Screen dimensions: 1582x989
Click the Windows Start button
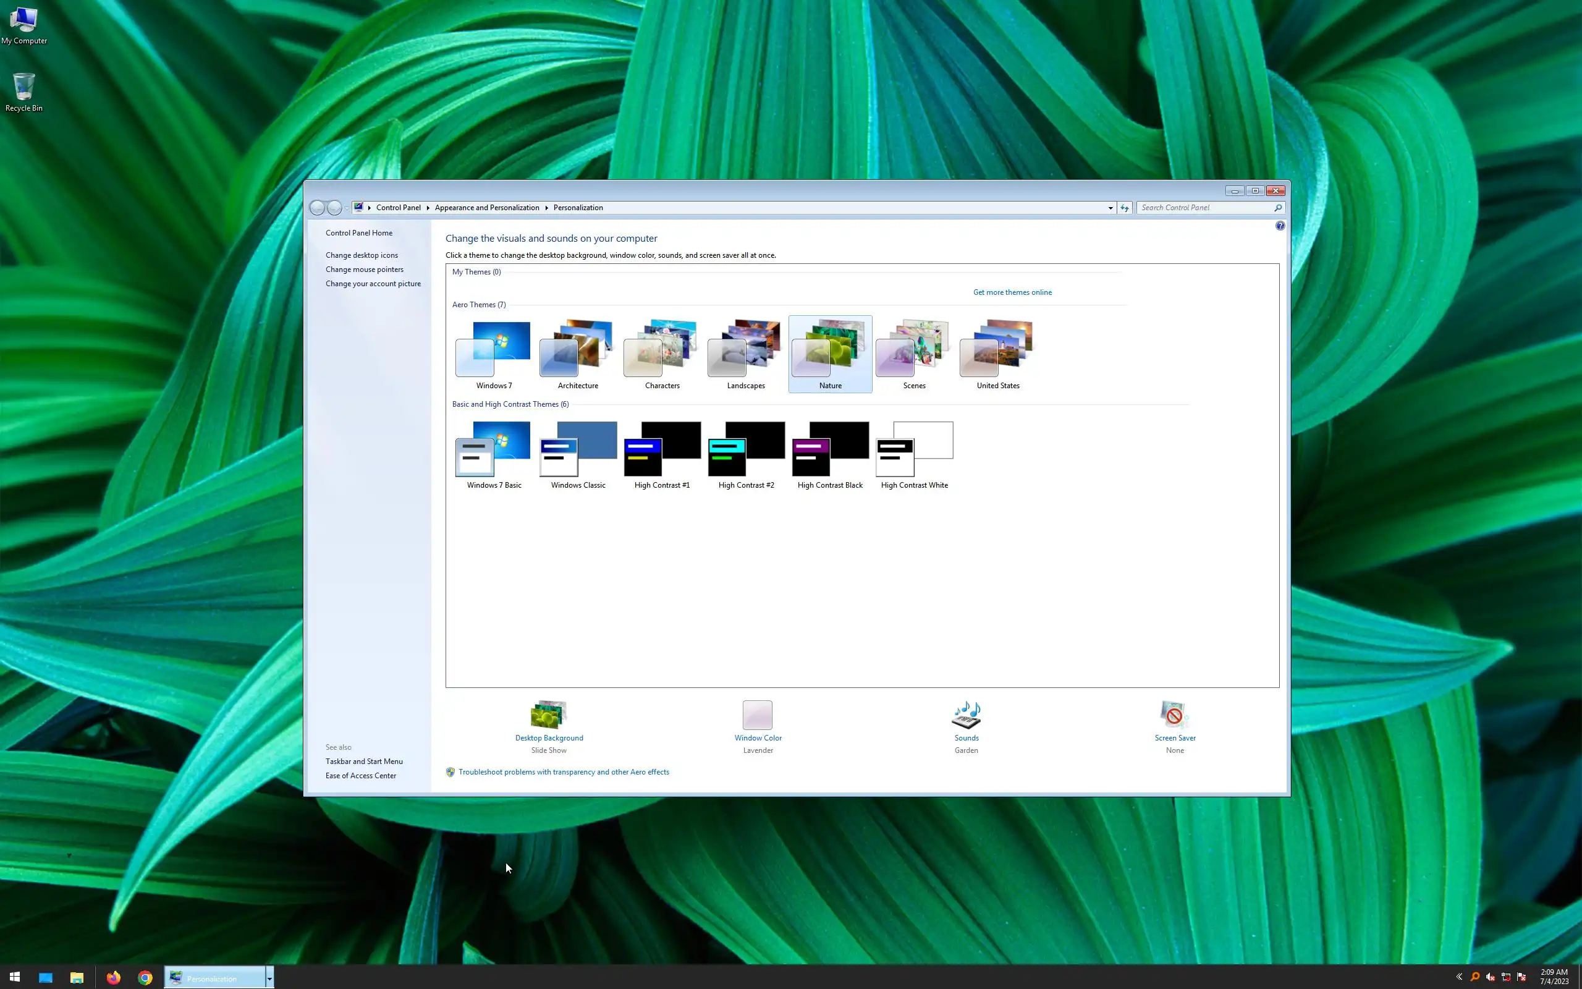[14, 978]
